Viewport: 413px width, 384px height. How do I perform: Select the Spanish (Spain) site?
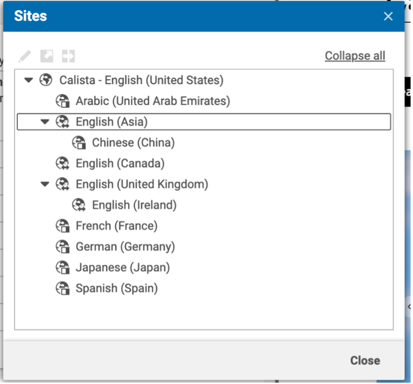117,288
